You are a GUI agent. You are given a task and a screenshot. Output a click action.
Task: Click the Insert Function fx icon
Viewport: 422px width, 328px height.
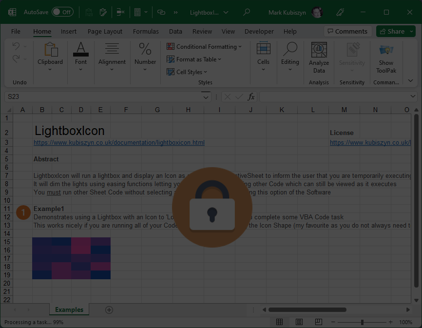[x=251, y=97]
